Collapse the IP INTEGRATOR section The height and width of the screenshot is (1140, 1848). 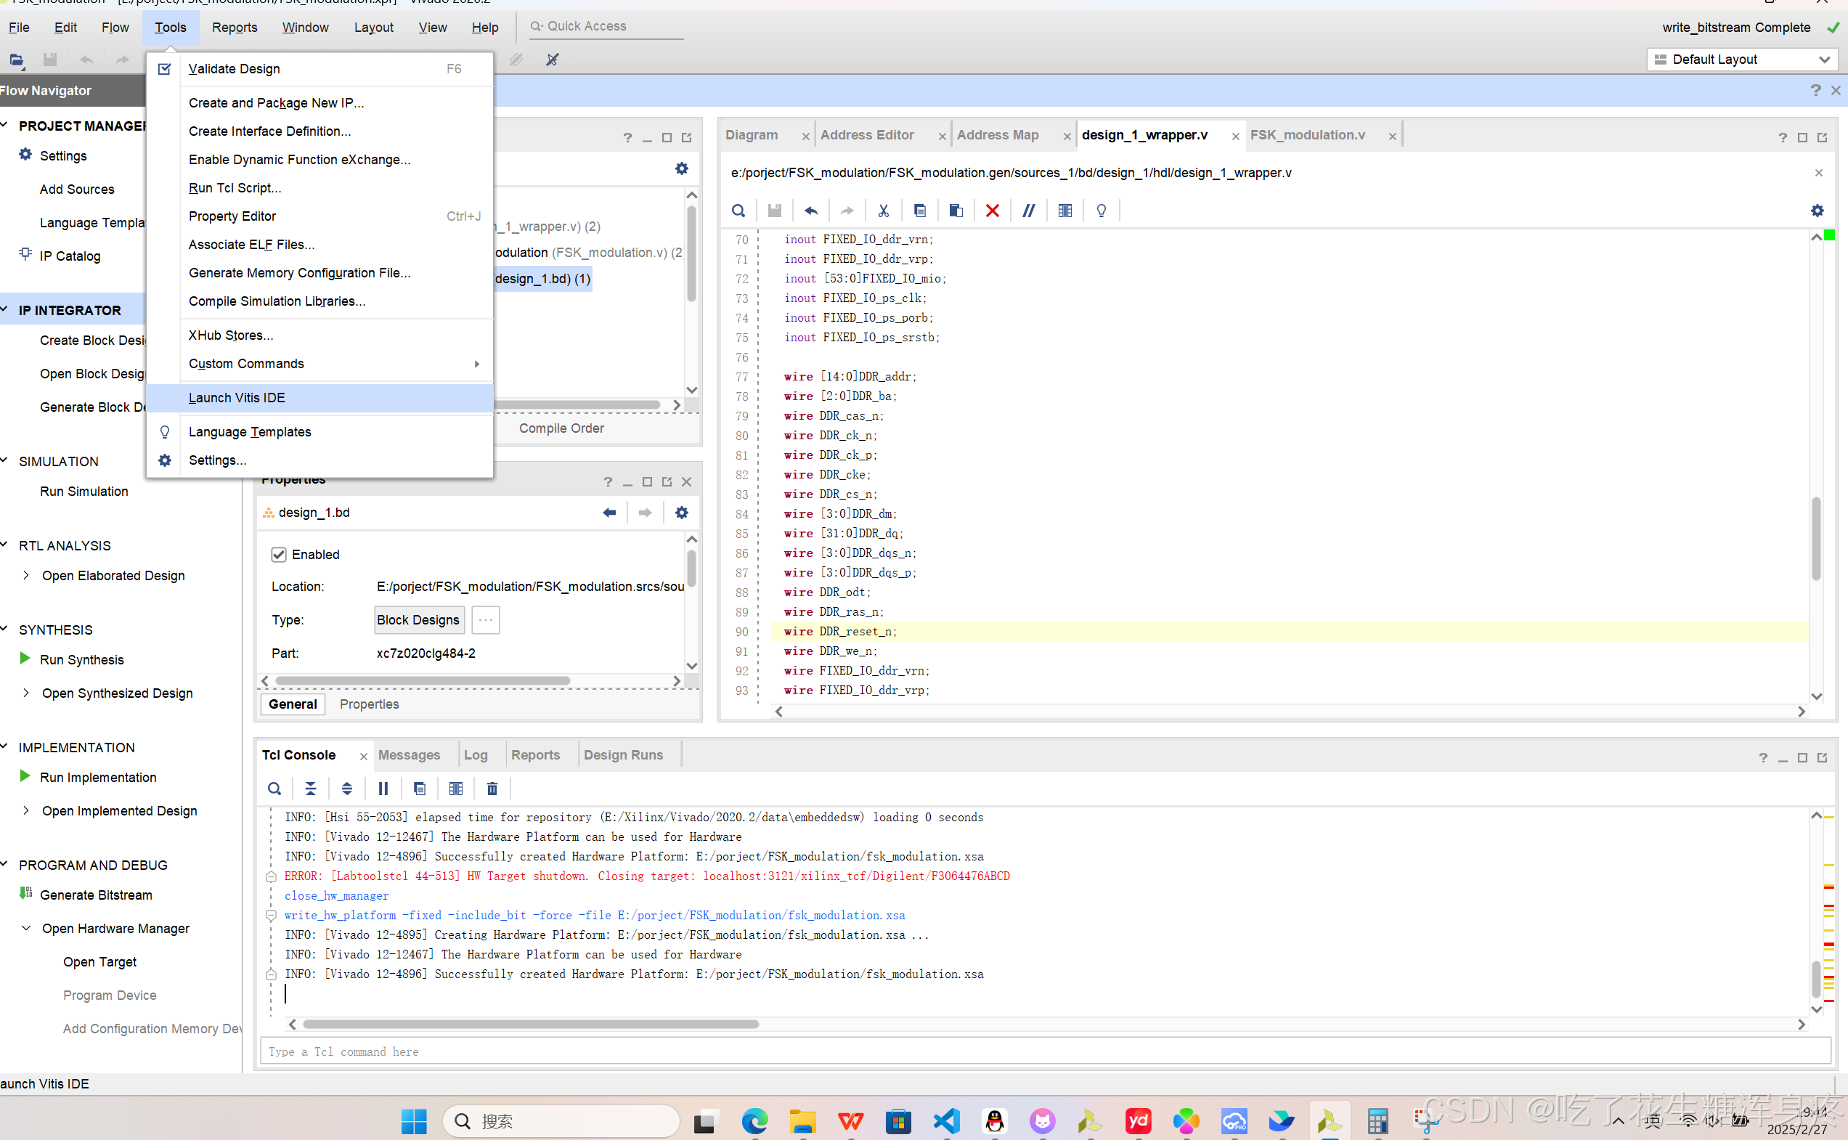[4, 310]
